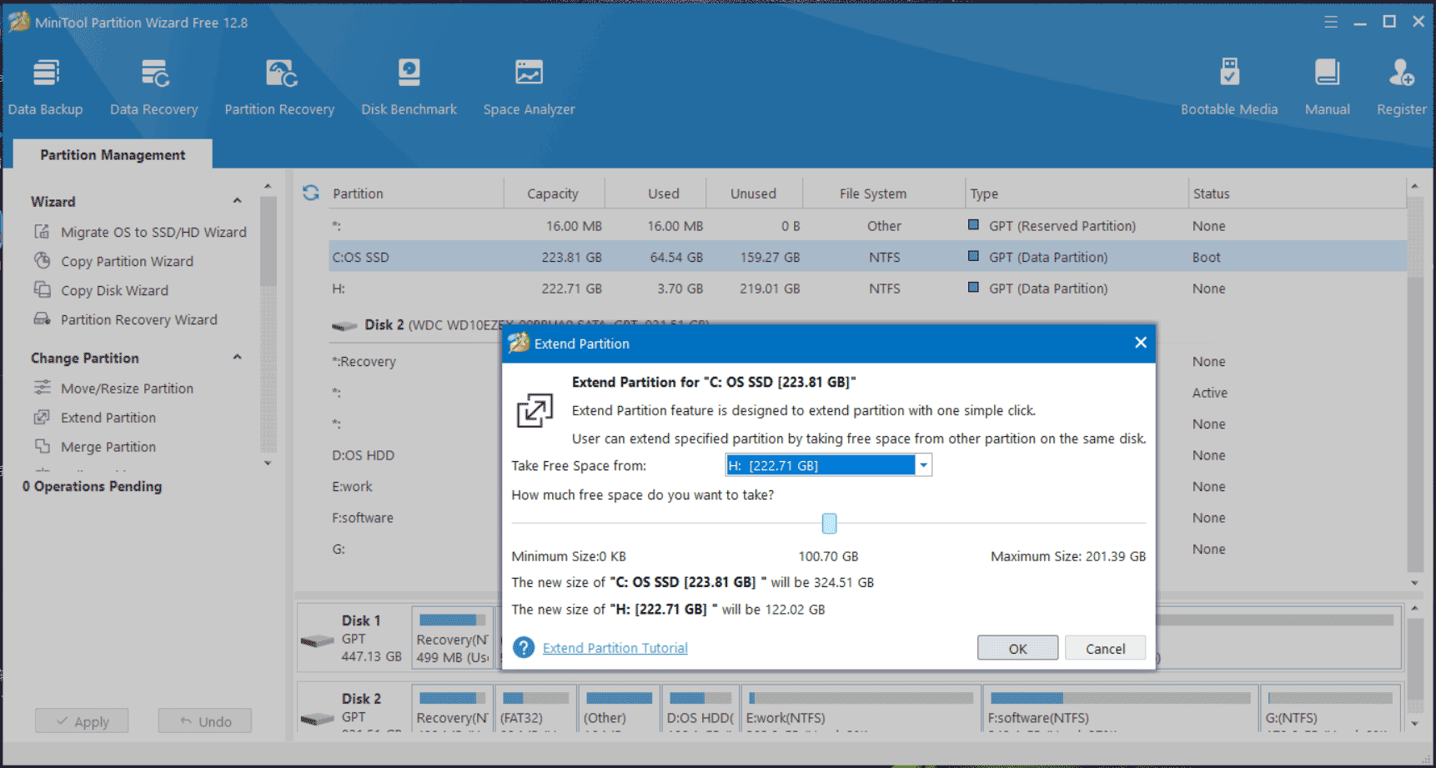Select the F:software partition row
This screenshot has width=1436, height=768.
pos(362,517)
